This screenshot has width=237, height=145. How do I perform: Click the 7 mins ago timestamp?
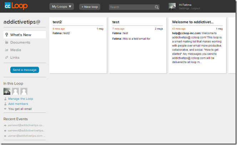pyautogui.click(x=118, y=29)
